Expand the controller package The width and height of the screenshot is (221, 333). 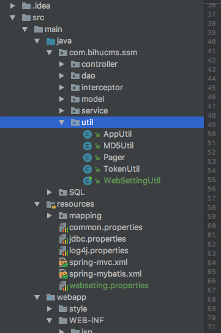tap(61, 64)
